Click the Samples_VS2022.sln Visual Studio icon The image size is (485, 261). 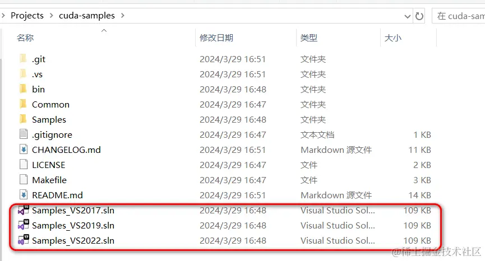[23, 240]
